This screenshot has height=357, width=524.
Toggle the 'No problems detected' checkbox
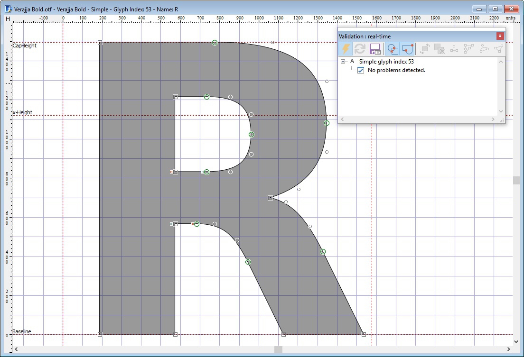click(361, 70)
